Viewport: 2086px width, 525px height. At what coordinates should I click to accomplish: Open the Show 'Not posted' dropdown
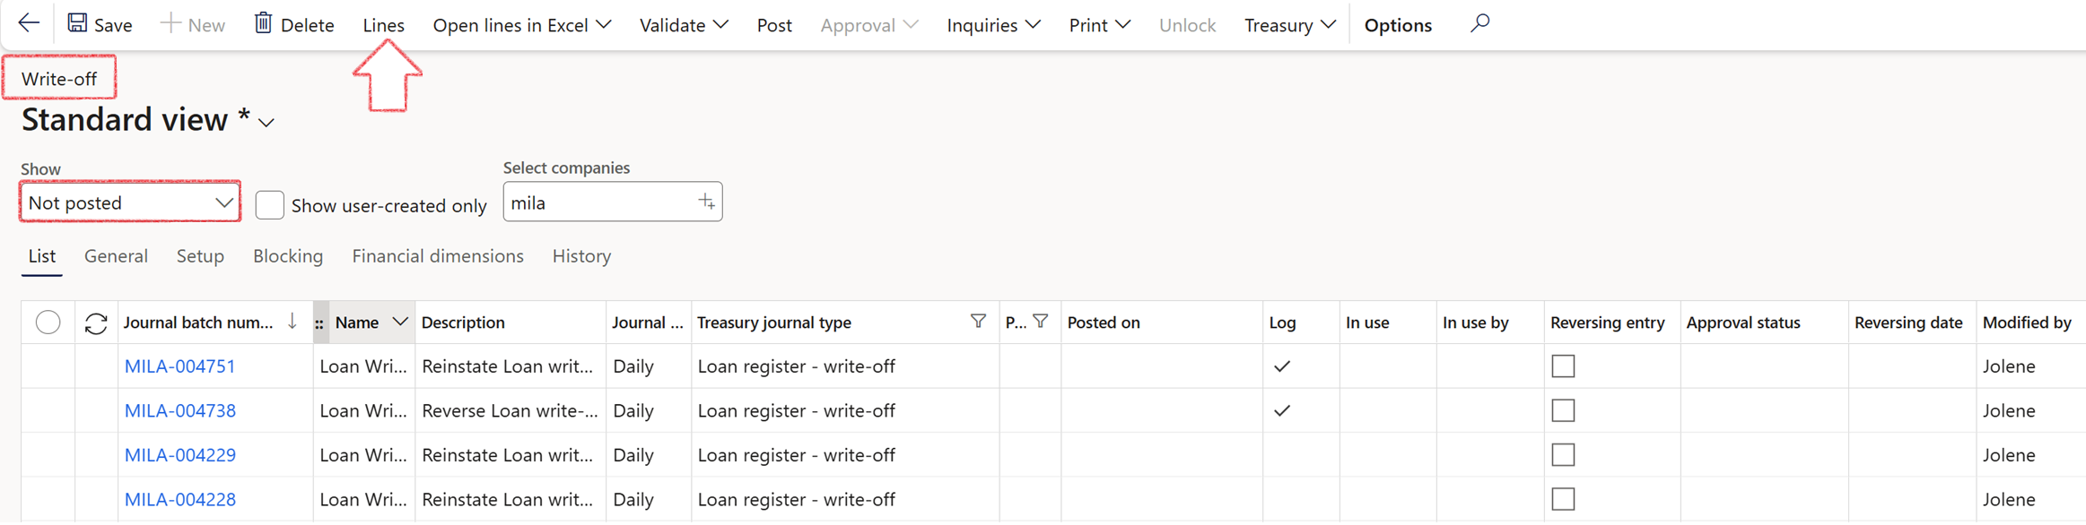(130, 203)
